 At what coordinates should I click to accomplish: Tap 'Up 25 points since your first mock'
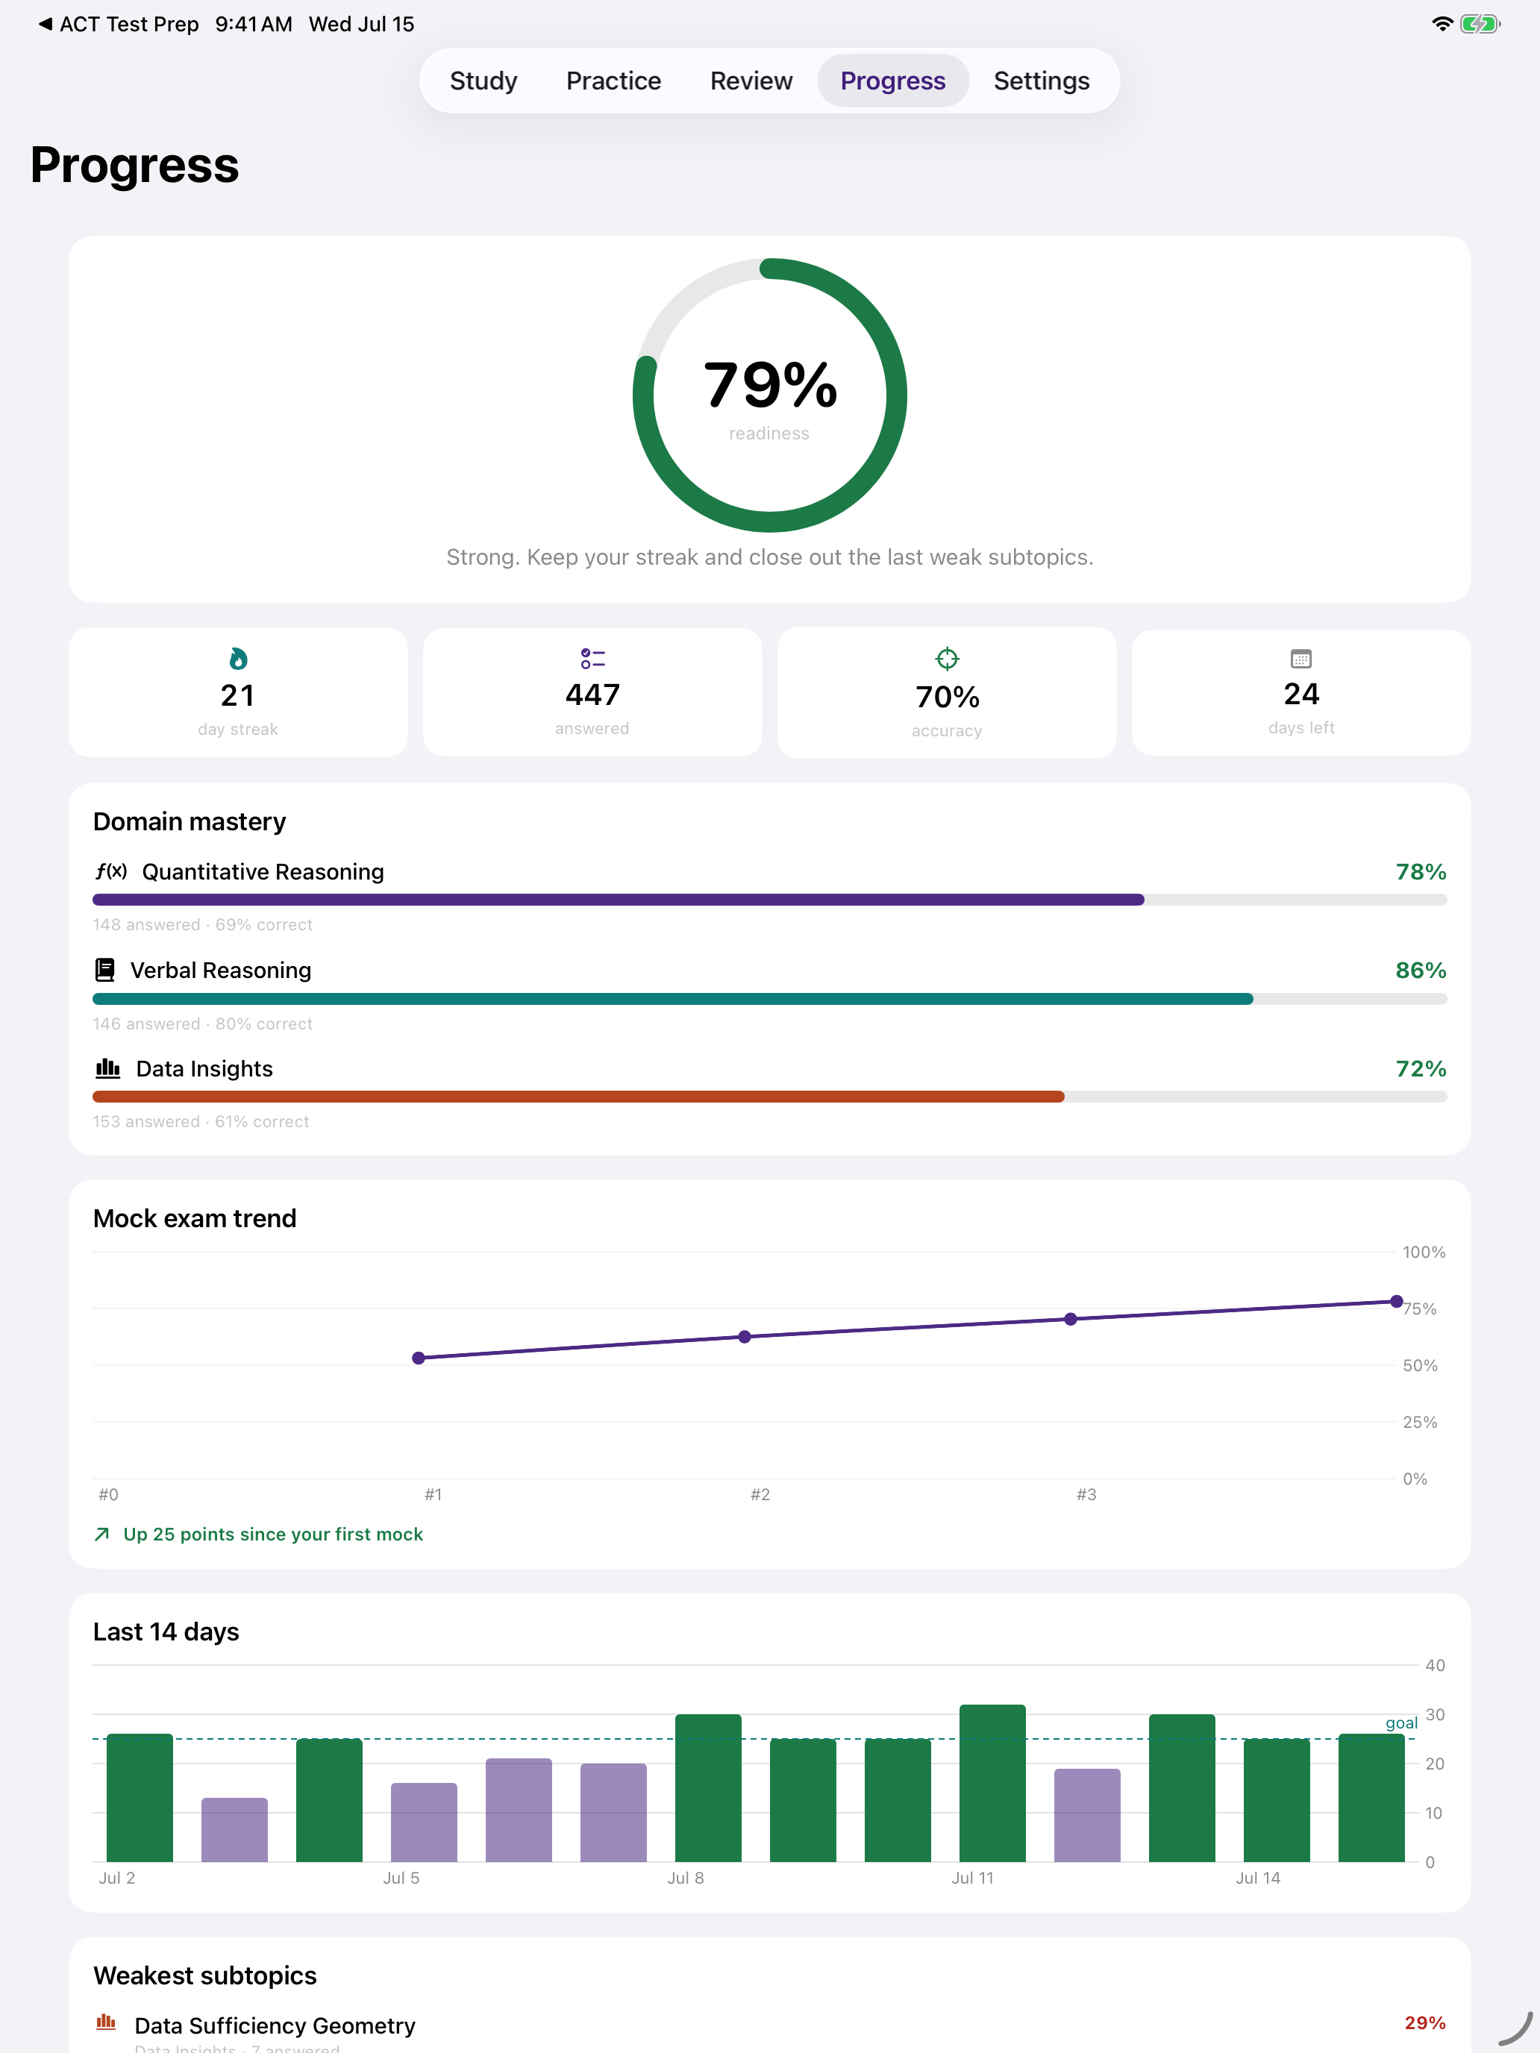(x=273, y=1535)
